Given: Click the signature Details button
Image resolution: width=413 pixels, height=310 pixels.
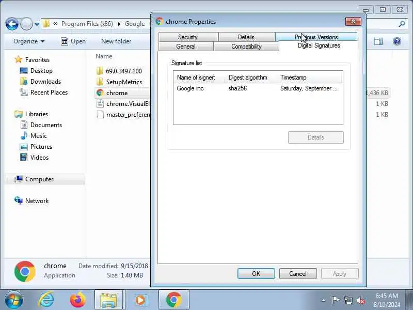Looking at the screenshot, I should (x=315, y=137).
